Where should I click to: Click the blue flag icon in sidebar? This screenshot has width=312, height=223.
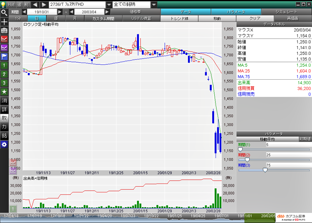tap(4, 56)
